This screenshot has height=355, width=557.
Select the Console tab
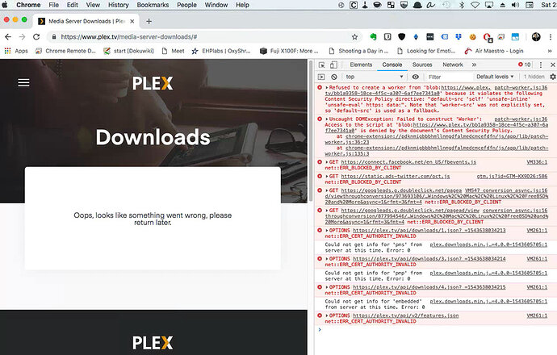[x=392, y=65]
